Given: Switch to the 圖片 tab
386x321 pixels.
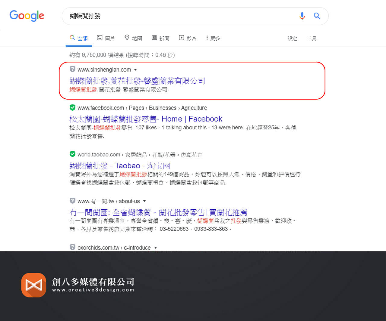Looking at the screenshot, I should coord(106,38).
